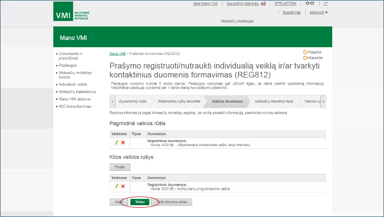Select the text 'Veikla: 479100 - Užsakomasis pardavimas paštu arba internetu'
Image resolution: width=384 pixels, height=217 pixels.
pos(200,145)
